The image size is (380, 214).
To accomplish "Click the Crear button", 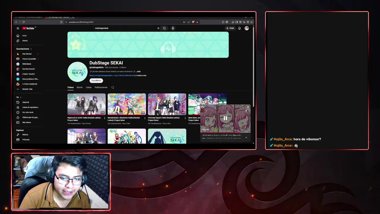I will (x=230, y=28).
